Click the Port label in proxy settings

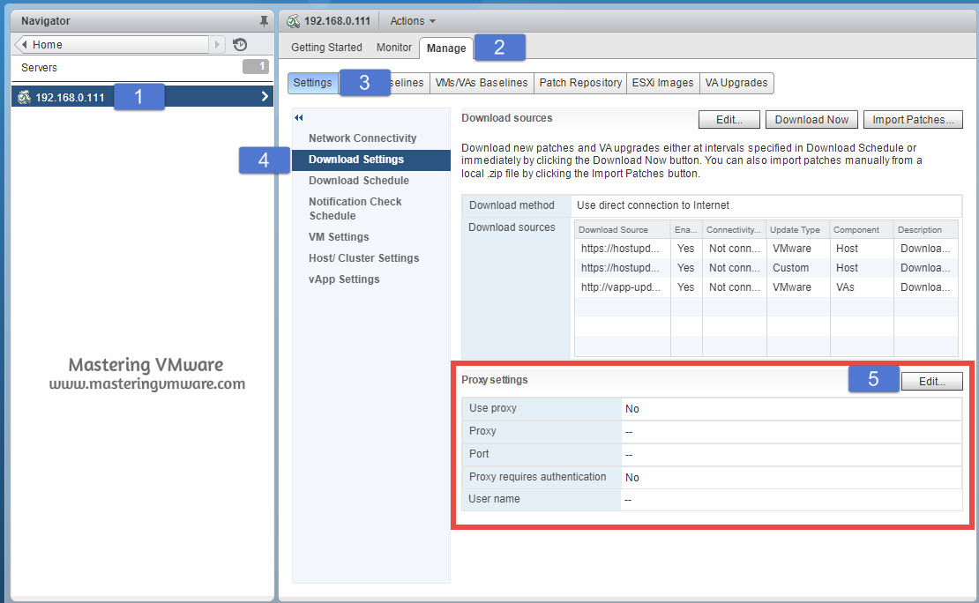tap(479, 454)
